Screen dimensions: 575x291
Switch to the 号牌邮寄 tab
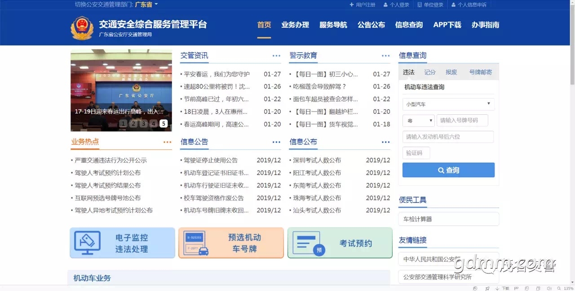pos(481,72)
